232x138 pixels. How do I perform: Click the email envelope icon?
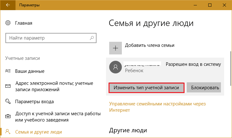(8, 86)
